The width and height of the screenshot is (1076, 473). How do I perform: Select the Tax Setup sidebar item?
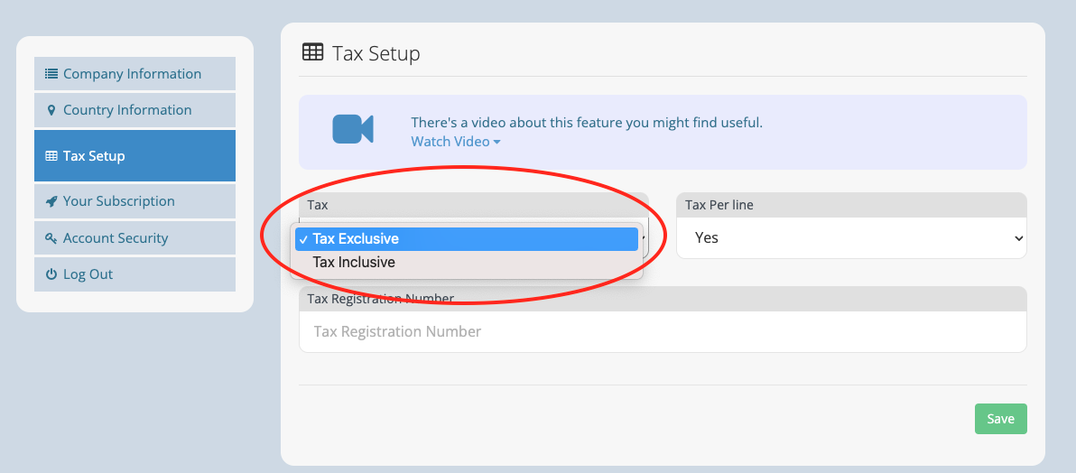[134, 156]
